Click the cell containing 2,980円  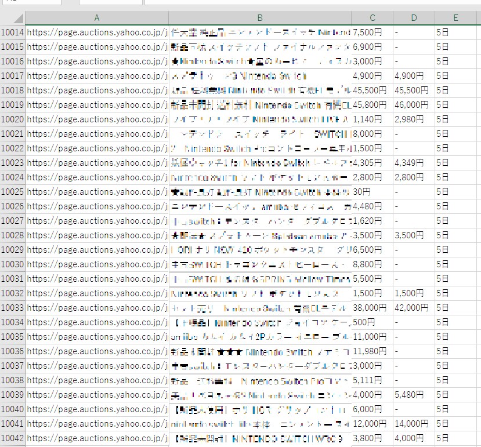point(414,119)
